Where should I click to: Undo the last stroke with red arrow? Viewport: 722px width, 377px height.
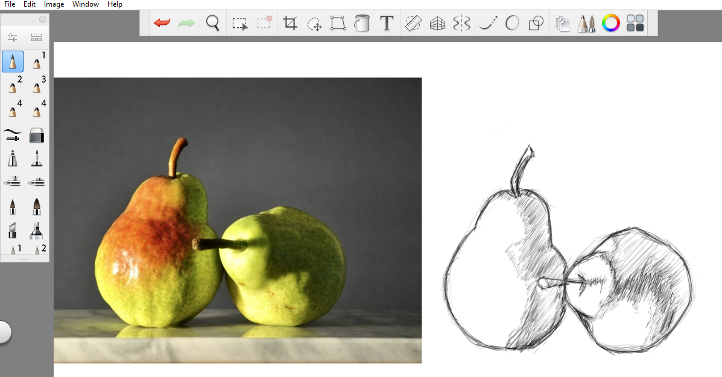click(162, 22)
